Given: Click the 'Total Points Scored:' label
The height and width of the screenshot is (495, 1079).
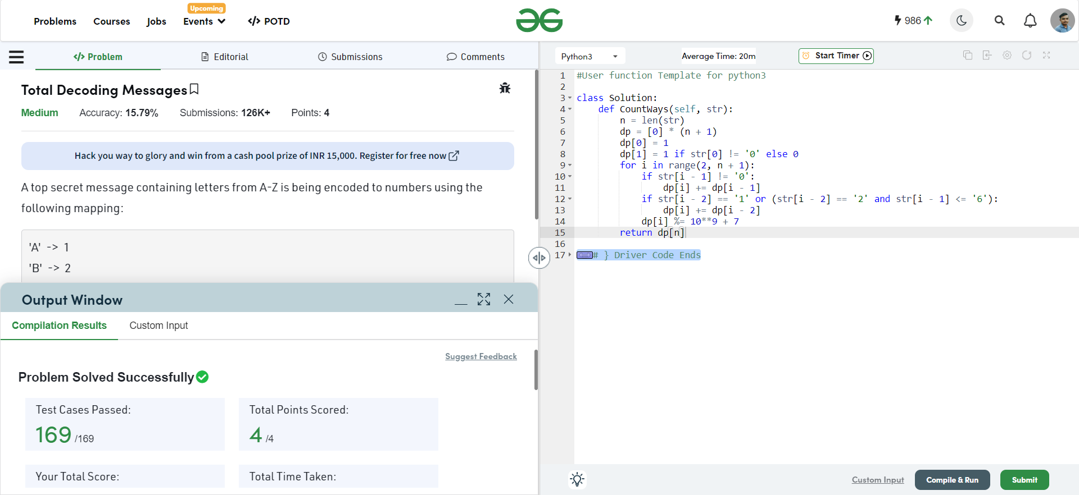Looking at the screenshot, I should [x=299, y=410].
